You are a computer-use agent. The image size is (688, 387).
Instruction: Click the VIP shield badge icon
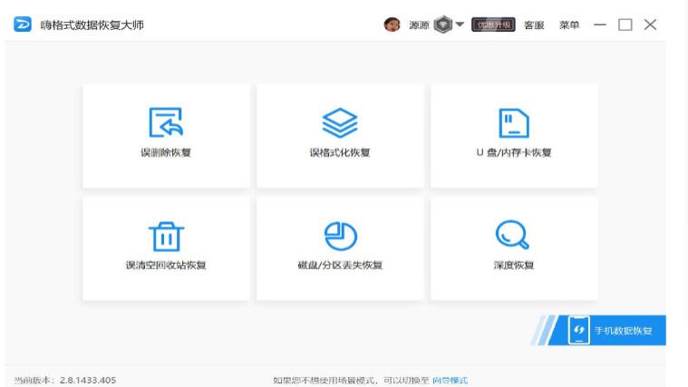pyautogui.click(x=442, y=24)
